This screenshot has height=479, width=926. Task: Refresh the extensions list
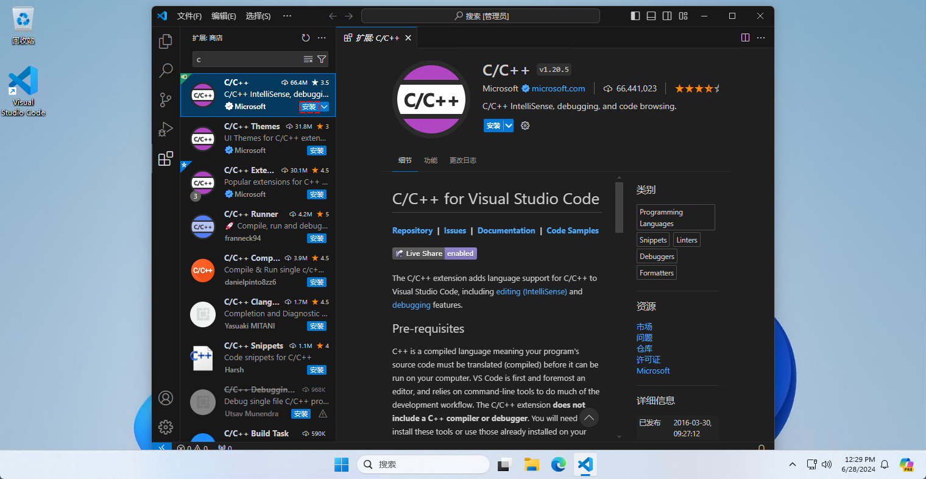pyautogui.click(x=306, y=37)
